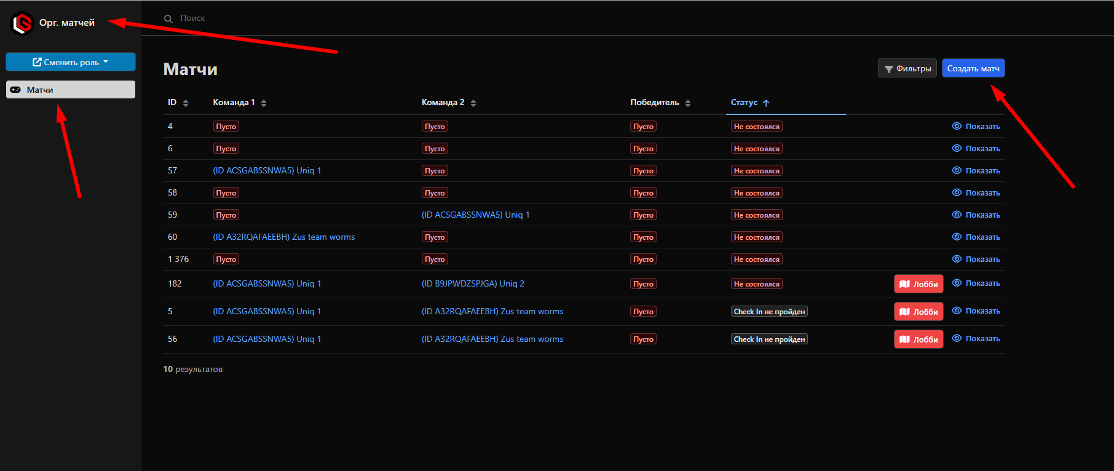Screen dimensions: 1114x471
Task: Click eye icon for match 4
Action: (x=957, y=126)
